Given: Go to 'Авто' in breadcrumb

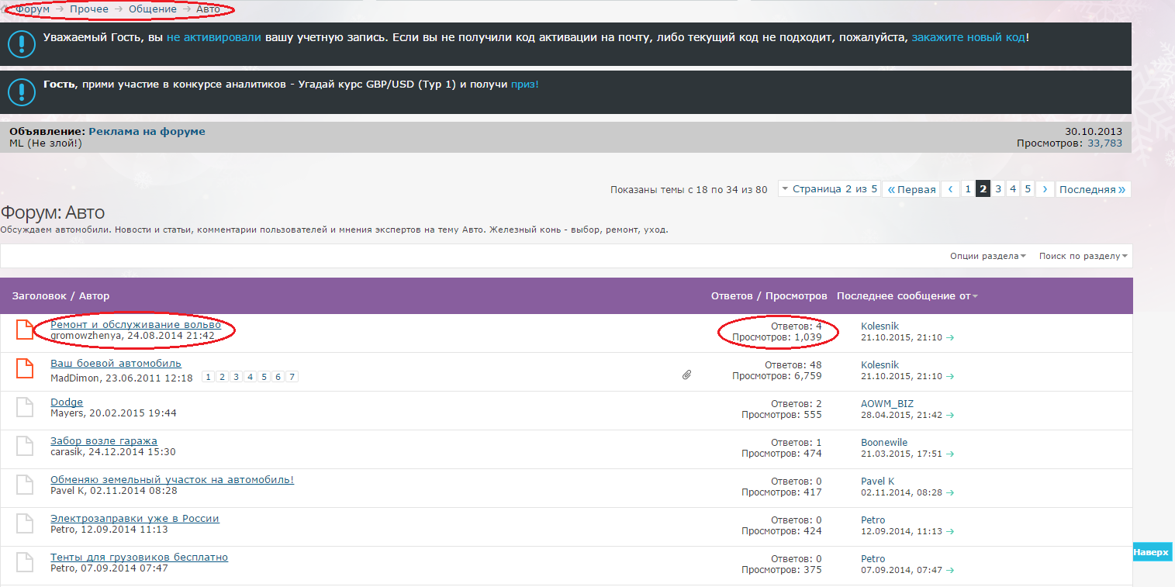Looking at the screenshot, I should point(208,9).
